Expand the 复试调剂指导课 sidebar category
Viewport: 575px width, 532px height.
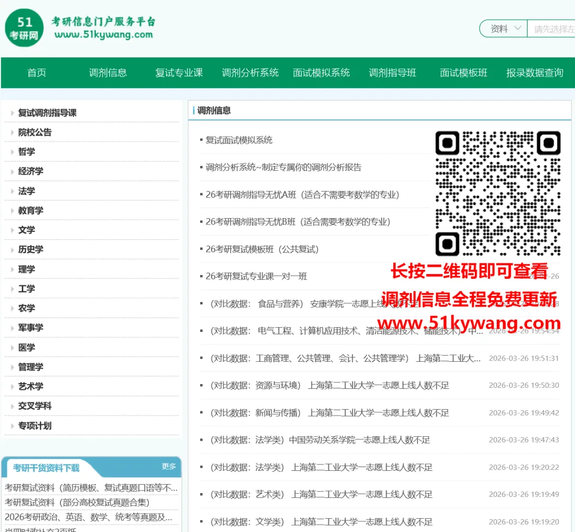pyautogui.click(x=47, y=113)
